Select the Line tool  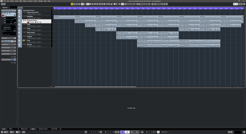click(x=107, y=4)
